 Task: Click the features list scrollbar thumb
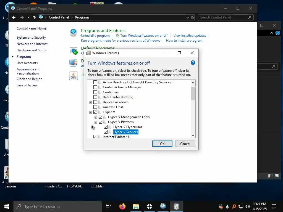click(x=193, y=93)
